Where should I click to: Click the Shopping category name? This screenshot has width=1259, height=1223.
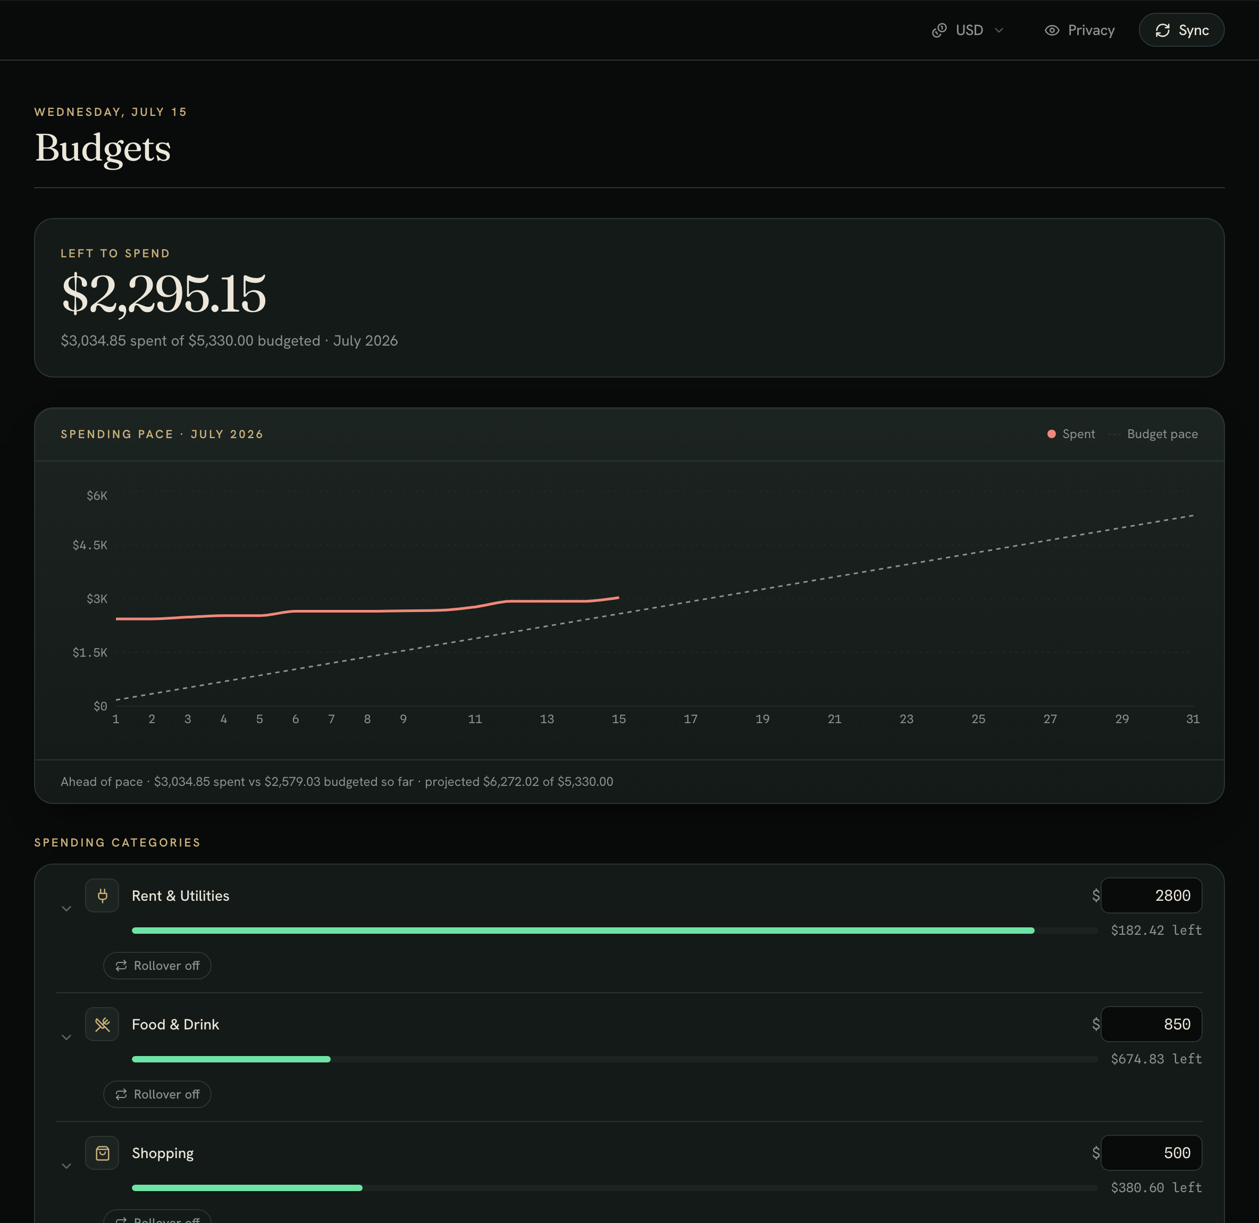click(x=163, y=1153)
